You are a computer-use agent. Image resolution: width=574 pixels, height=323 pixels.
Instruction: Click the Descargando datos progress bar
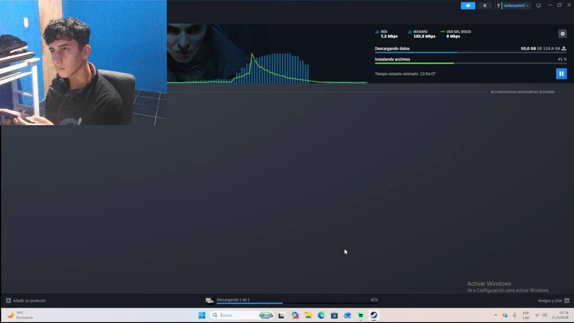(x=470, y=52)
